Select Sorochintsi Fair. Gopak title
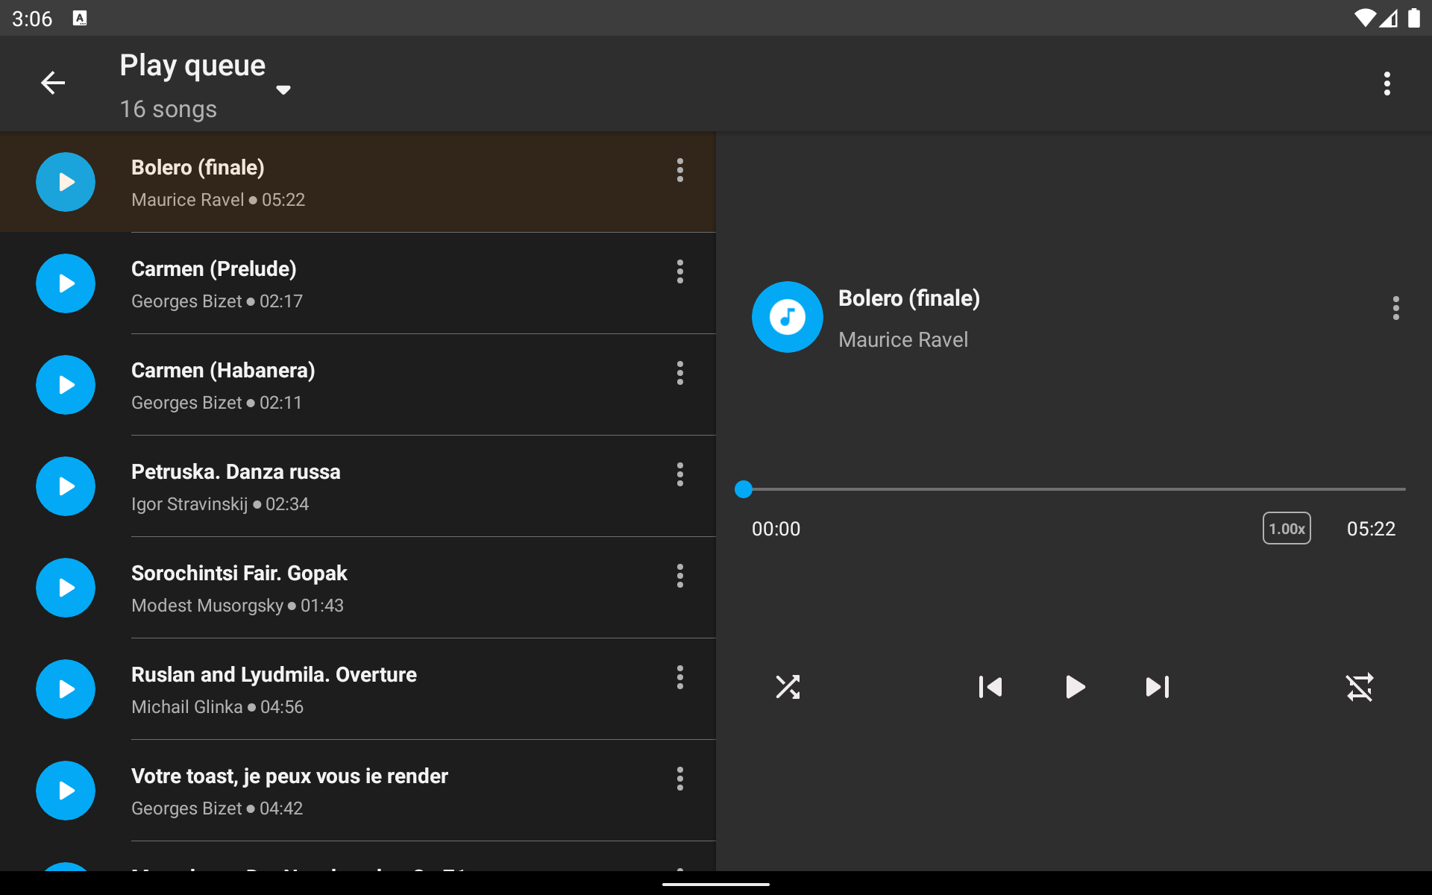The image size is (1432, 895). (x=239, y=574)
